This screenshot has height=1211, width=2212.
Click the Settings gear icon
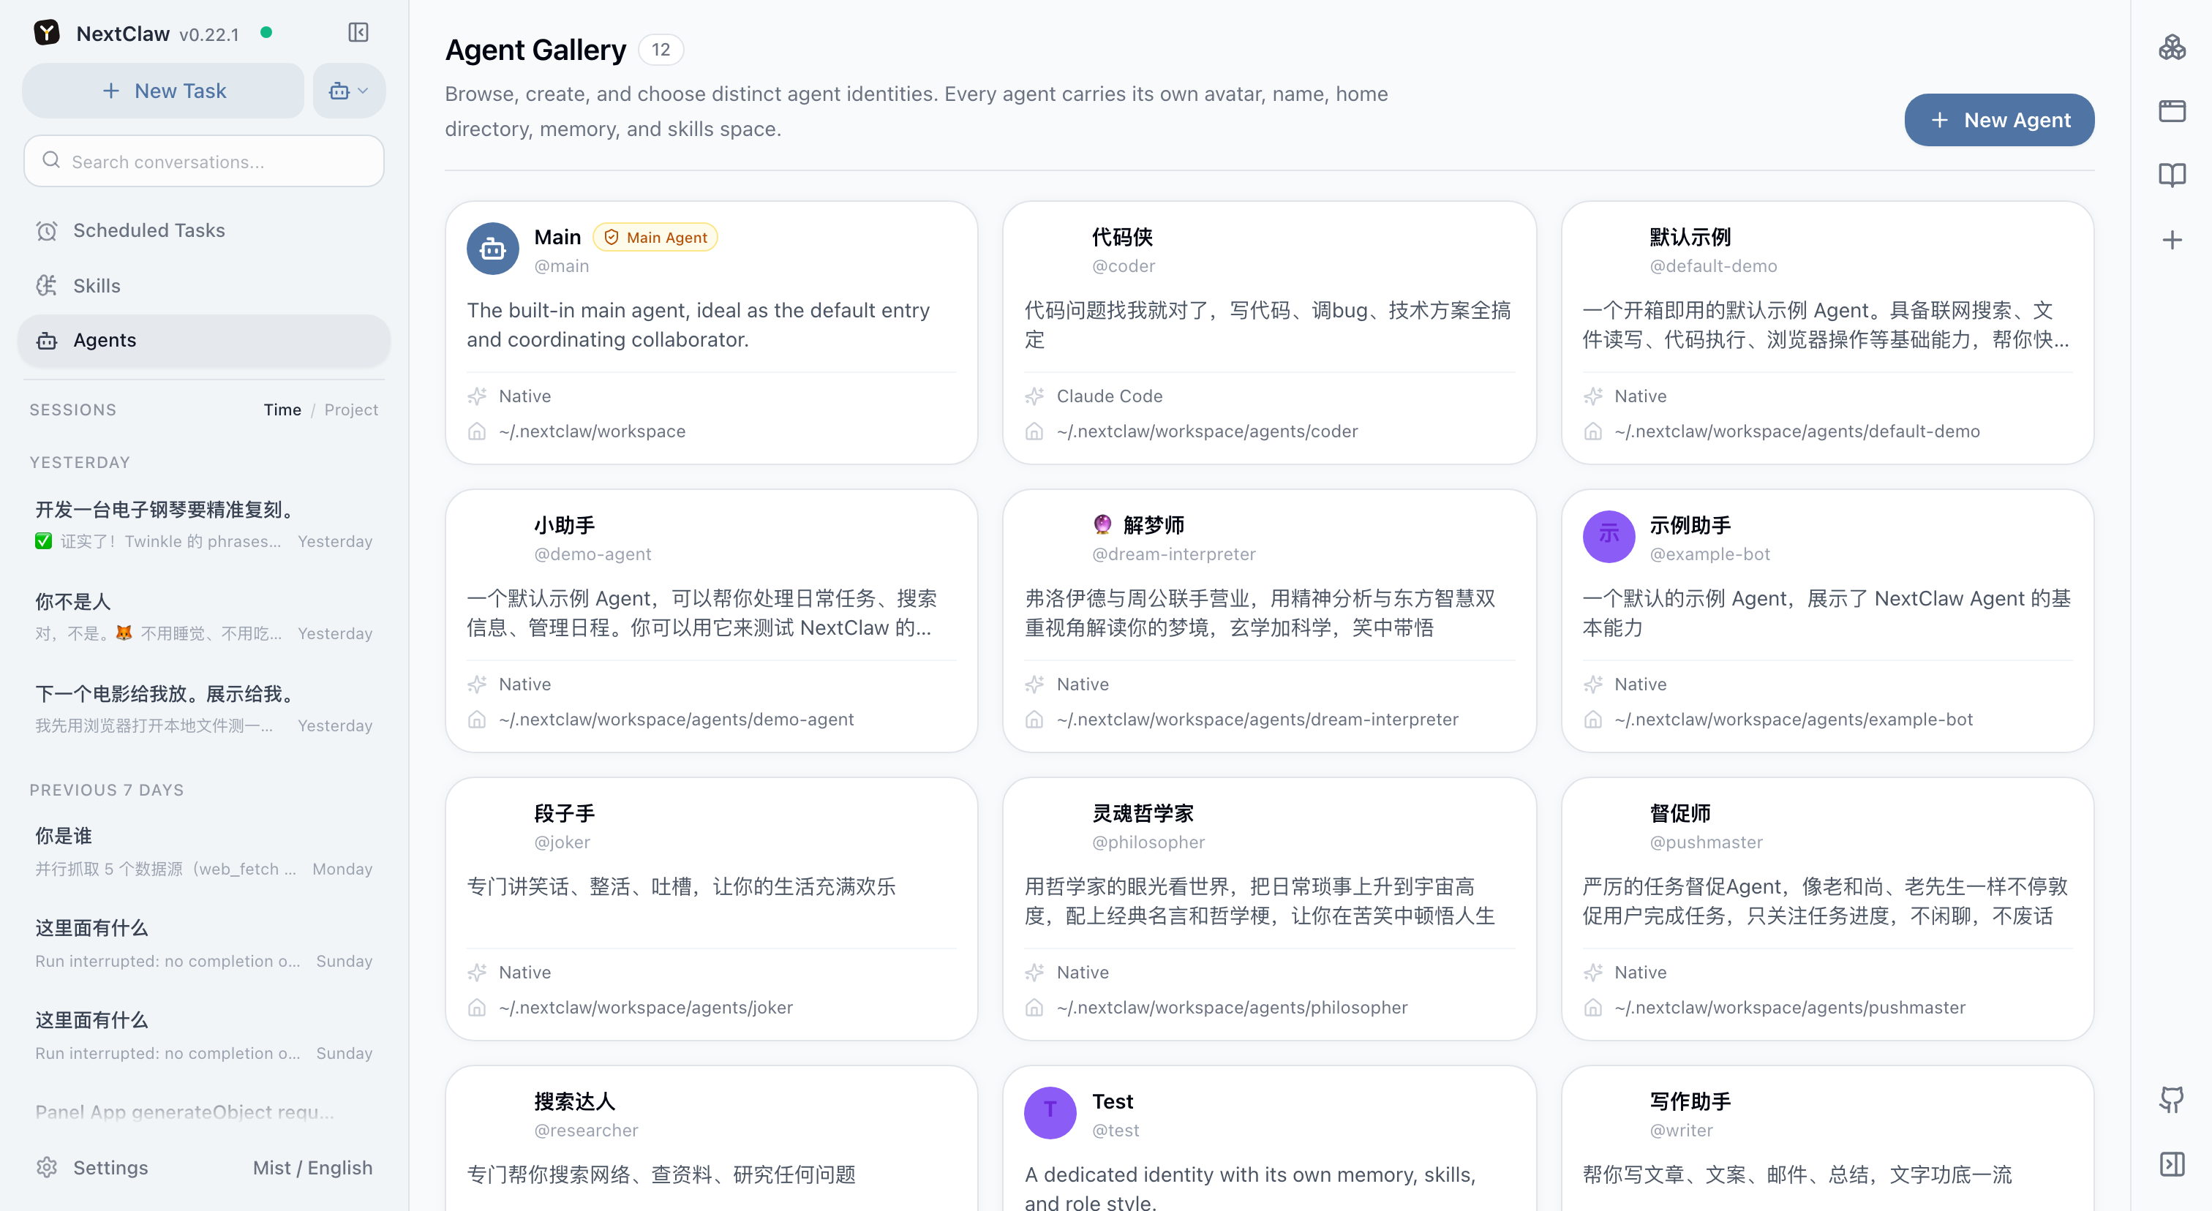pos(46,1167)
